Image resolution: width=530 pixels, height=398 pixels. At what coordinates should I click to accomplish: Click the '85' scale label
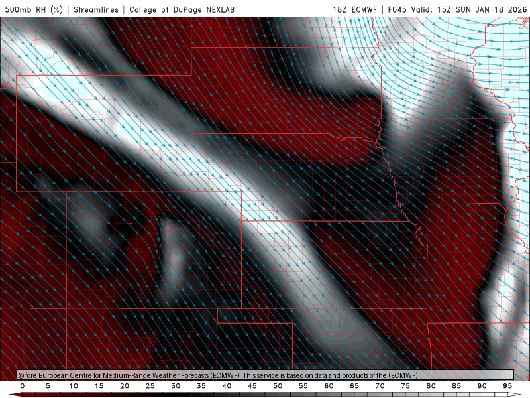pos(456,386)
